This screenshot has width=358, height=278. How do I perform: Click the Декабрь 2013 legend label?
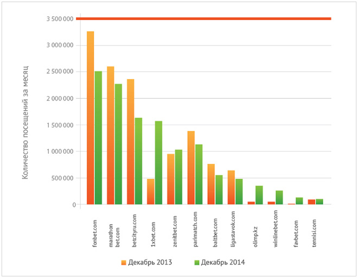point(150,262)
